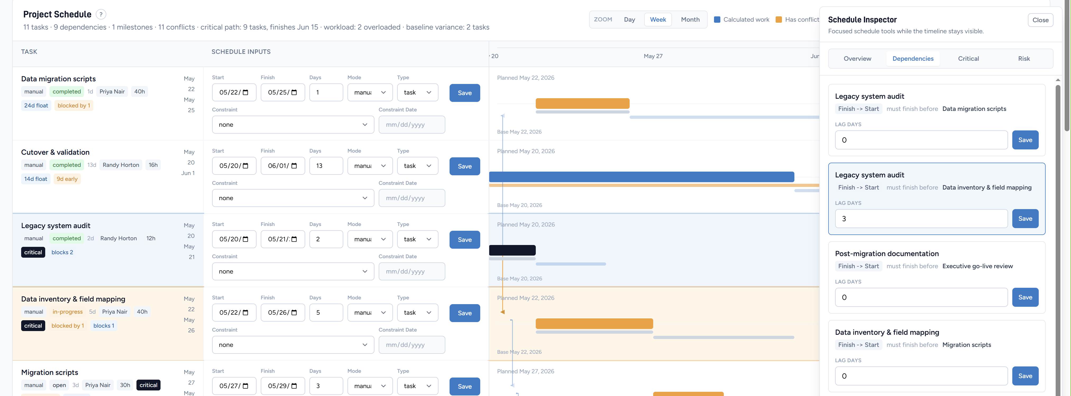Click the 'blocks 1' tag on Data inventory row

click(x=103, y=326)
